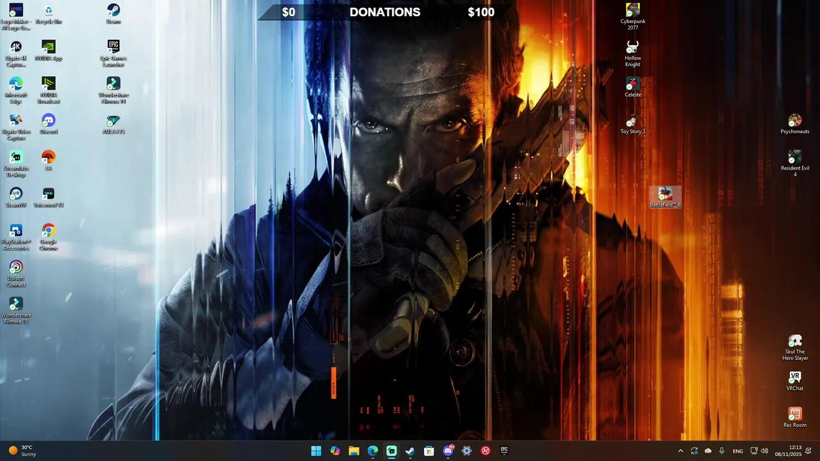Open File Explorer from the taskbar
The image size is (820, 461).
point(354,451)
